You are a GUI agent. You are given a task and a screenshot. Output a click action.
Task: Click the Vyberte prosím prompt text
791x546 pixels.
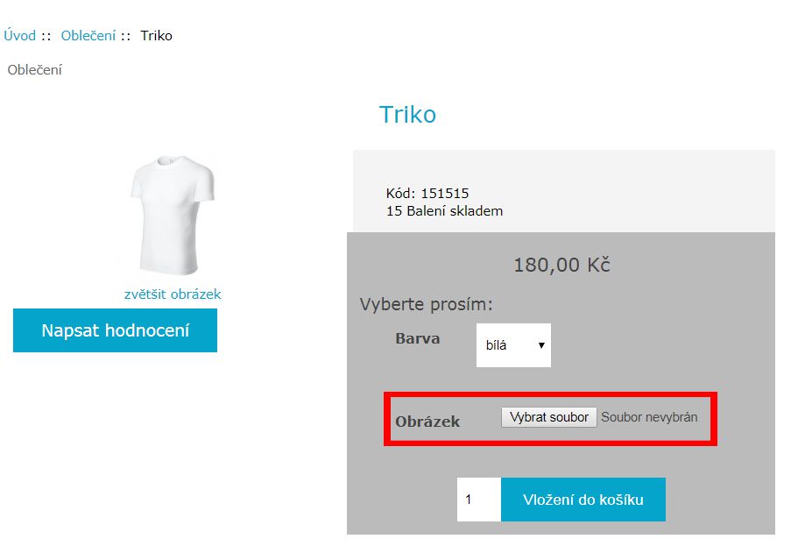pos(427,305)
